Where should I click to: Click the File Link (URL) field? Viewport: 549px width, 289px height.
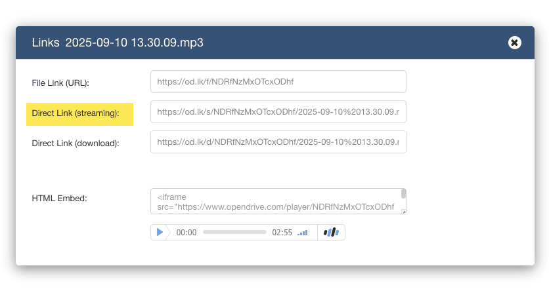click(x=278, y=82)
